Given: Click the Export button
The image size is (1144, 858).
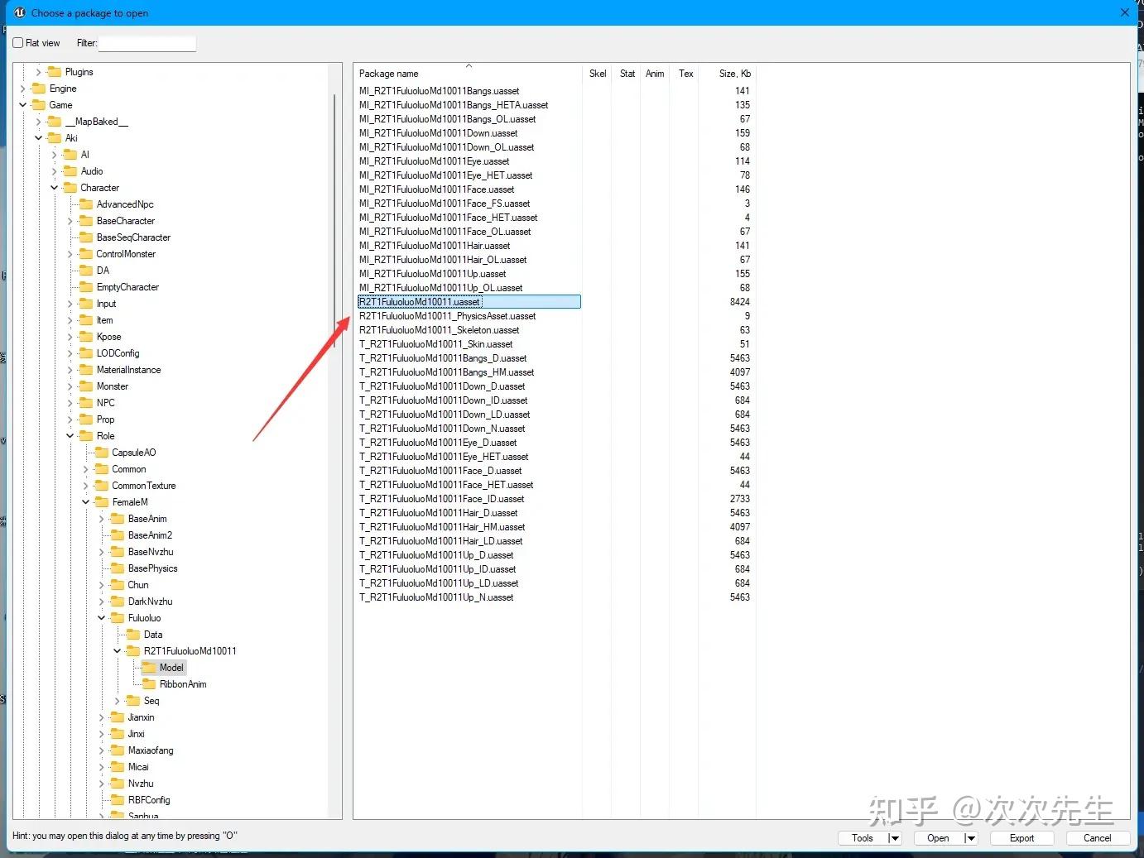Looking at the screenshot, I should coord(1021,838).
